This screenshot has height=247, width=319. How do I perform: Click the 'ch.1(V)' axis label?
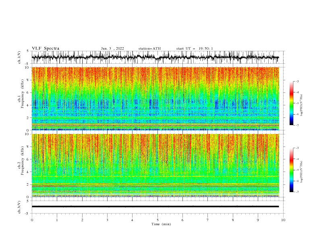point(19,57)
